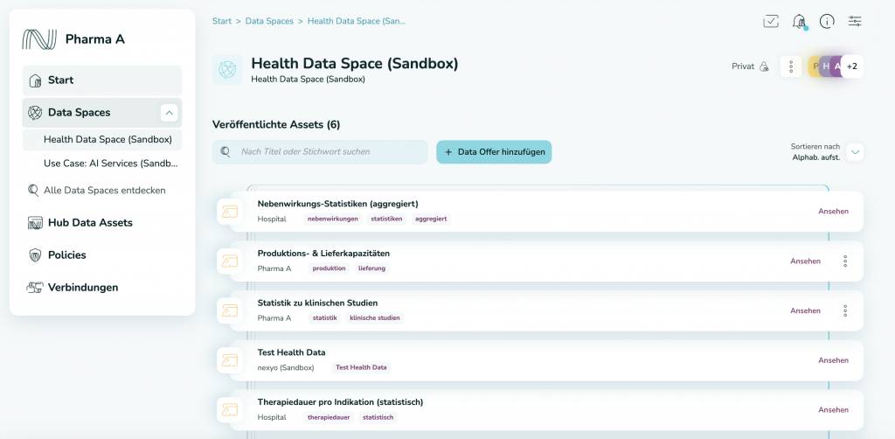Click the statistisch tag
895x439 pixels.
(x=378, y=417)
